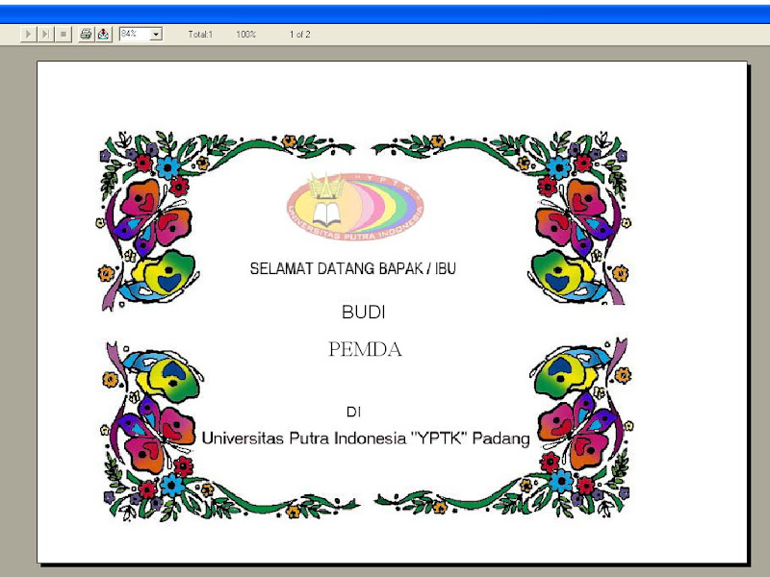Screen dimensions: 770x577
Task: Select the "PEMDA" field text
Action: click(x=365, y=349)
